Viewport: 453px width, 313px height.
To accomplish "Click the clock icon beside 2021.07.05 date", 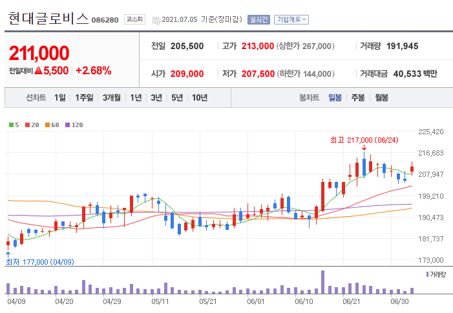I will click(x=156, y=20).
